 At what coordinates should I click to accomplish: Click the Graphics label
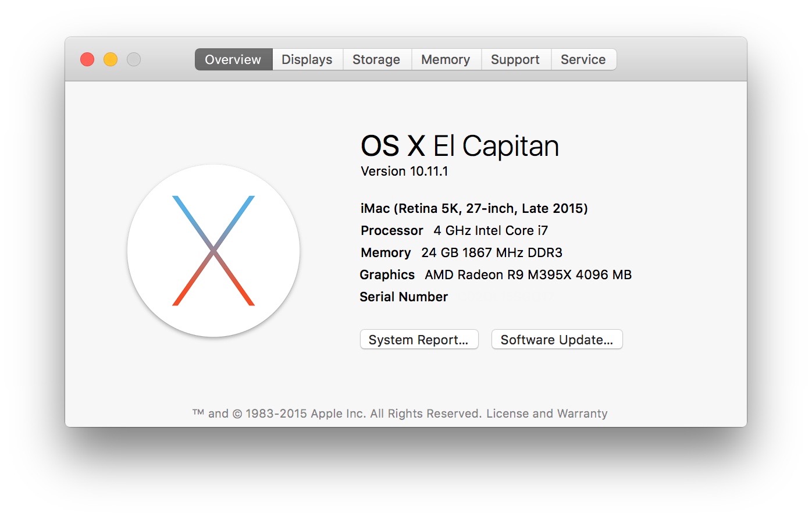387,275
